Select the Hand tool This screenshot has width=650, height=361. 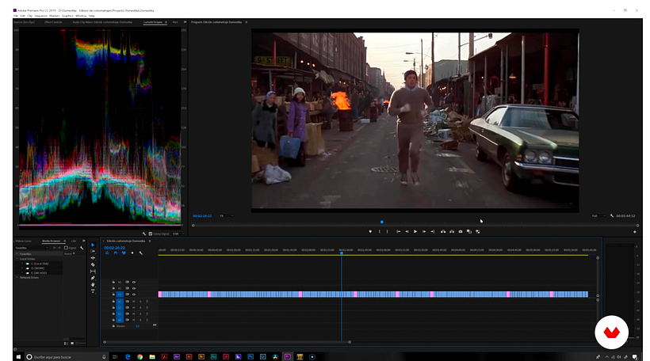pos(93,284)
